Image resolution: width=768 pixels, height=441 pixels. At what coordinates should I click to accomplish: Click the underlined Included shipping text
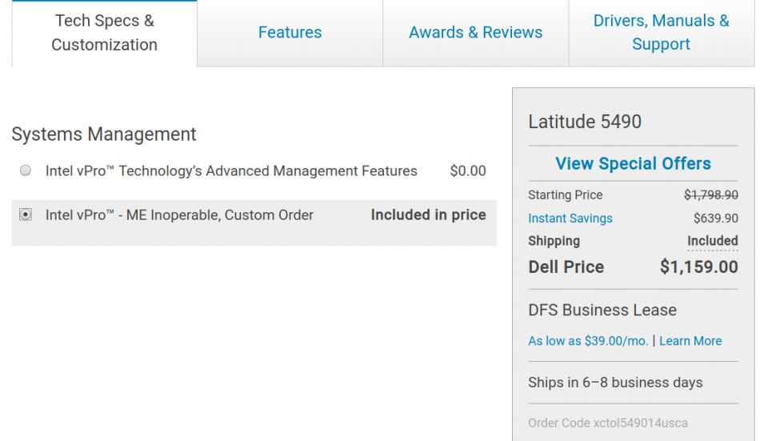(x=712, y=241)
